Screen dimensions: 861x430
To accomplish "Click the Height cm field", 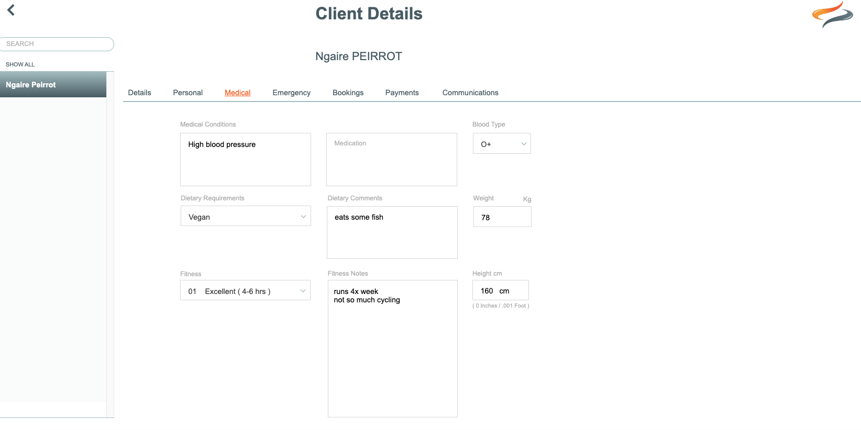I will (x=501, y=290).
